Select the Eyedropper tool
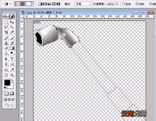This screenshot has height=121, width=156. click(12, 70)
